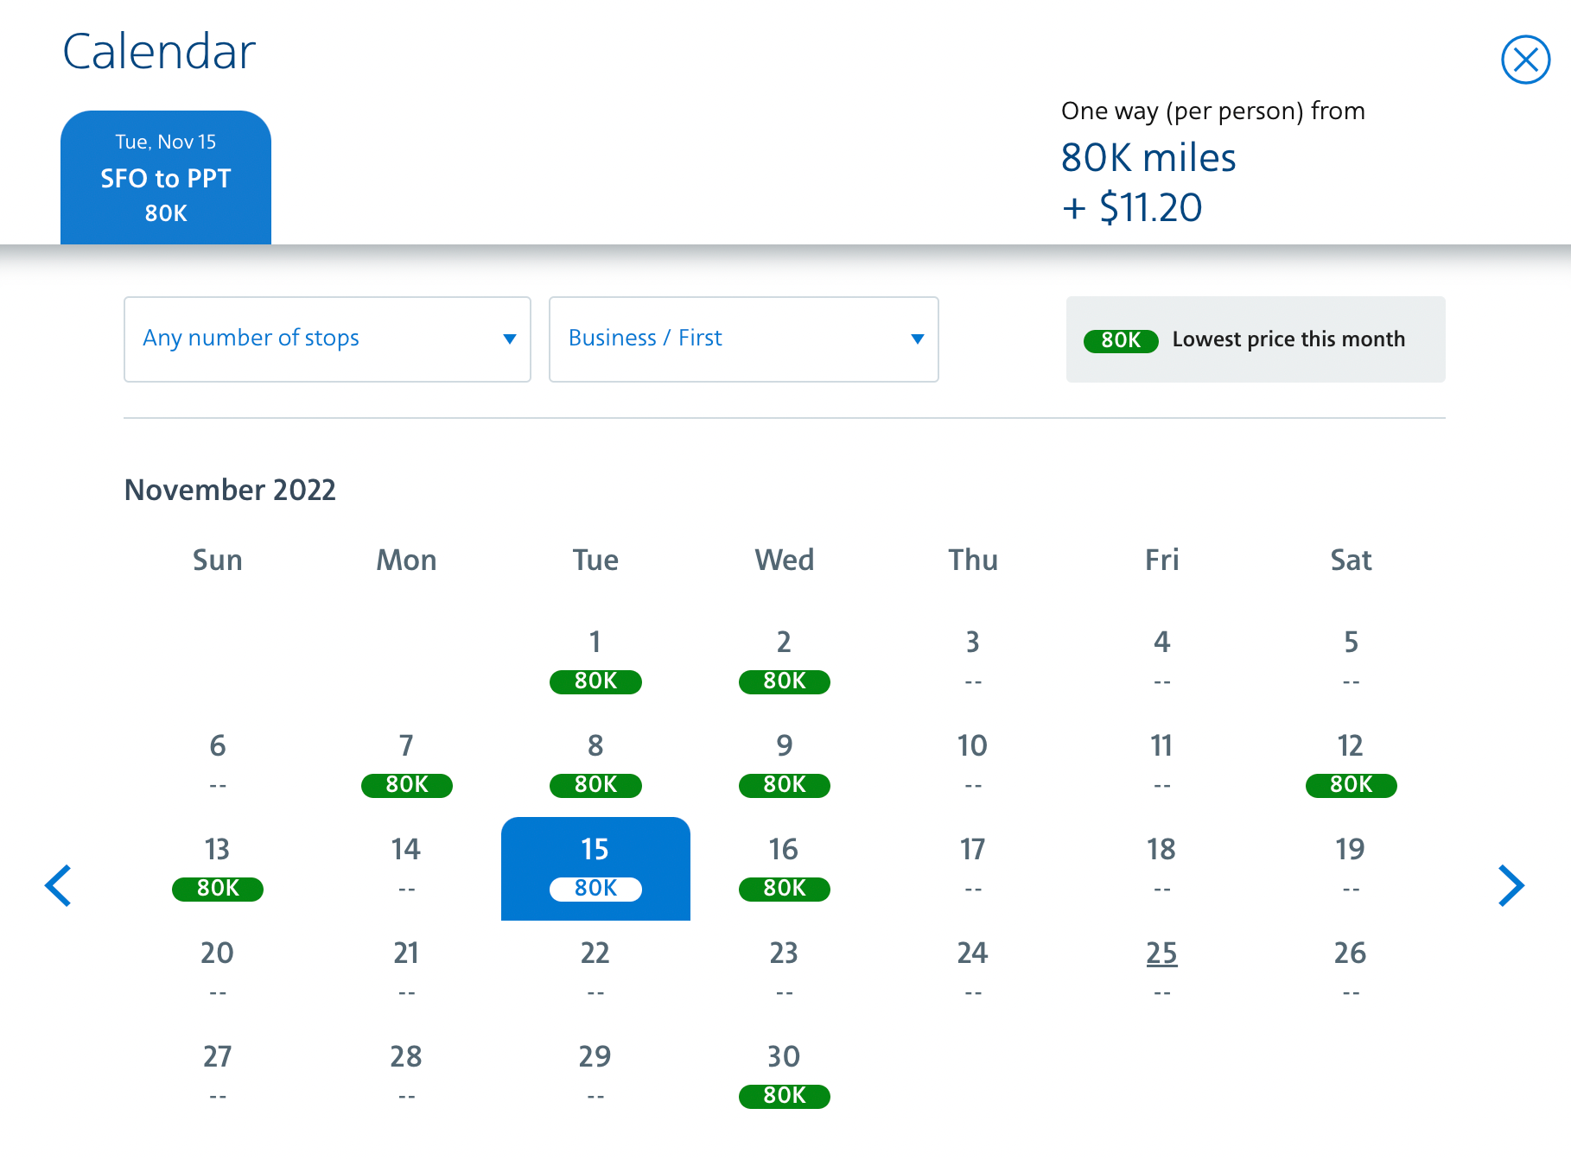Click the underlined November 25 date

(1161, 953)
